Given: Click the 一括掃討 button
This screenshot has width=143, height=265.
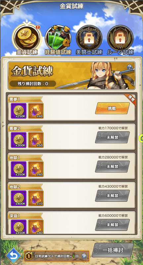Looking at the screenshot, I should click(x=113, y=250).
